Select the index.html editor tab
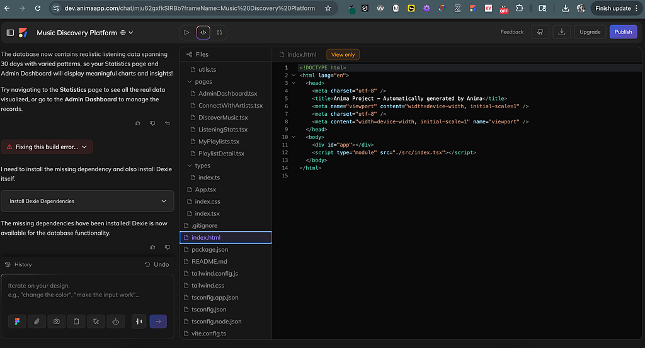The height and width of the screenshot is (348, 645). [x=298, y=54]
